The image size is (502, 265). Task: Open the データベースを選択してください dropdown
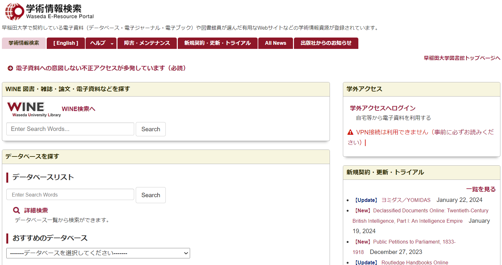click(x=98, y=253)
